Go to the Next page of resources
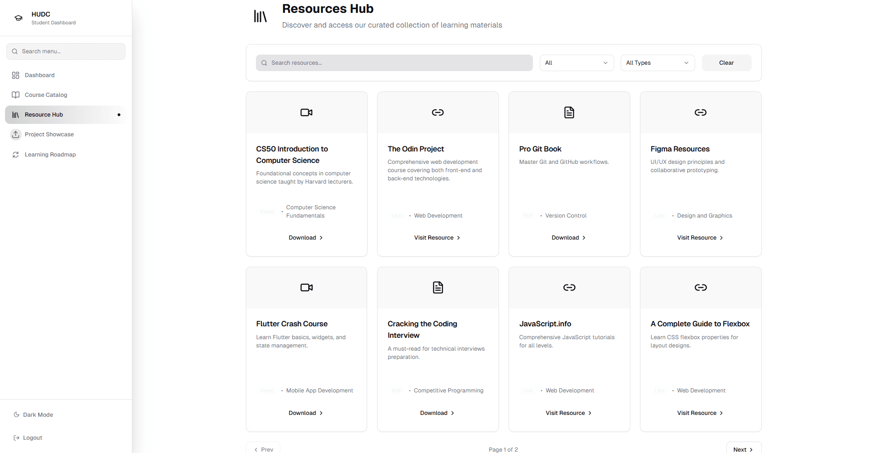Viewport: 872px width, 453px height. click(x=743, y=449)
